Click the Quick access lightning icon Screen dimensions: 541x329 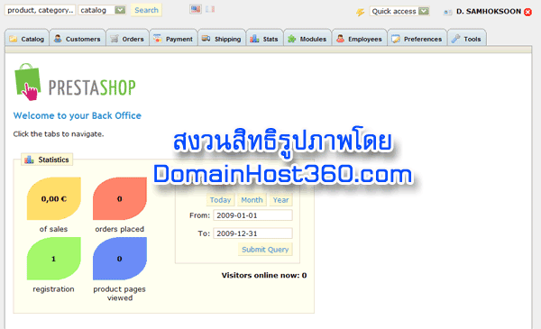tap(360, 12)
